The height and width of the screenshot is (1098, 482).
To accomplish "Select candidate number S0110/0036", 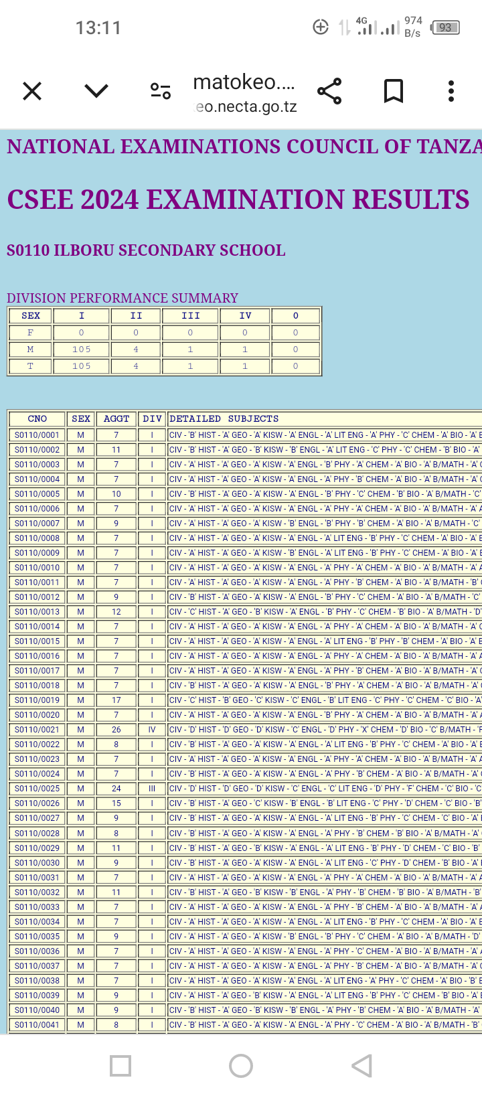I will click(x=37, y=951).
